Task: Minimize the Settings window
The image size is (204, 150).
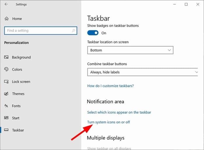Action: pyautogui.click(x=175, y=4)
